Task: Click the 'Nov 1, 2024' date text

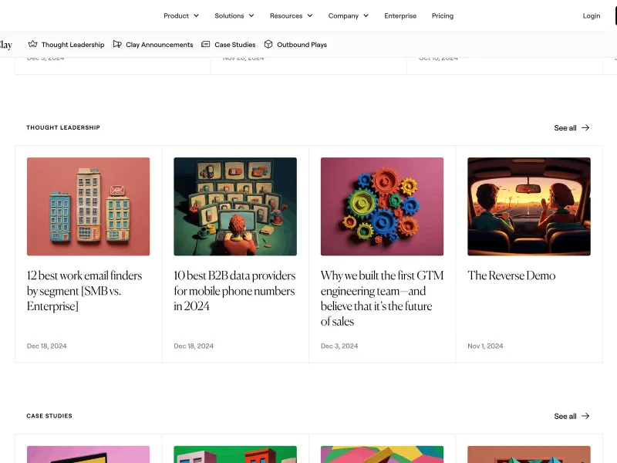Action: pyautogui.click(x=485, y=346)
